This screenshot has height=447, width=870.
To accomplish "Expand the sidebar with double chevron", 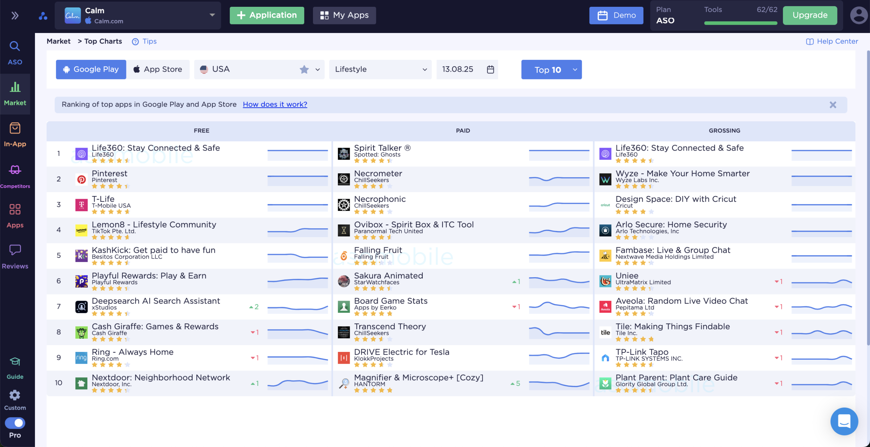I will click(15, 16).
